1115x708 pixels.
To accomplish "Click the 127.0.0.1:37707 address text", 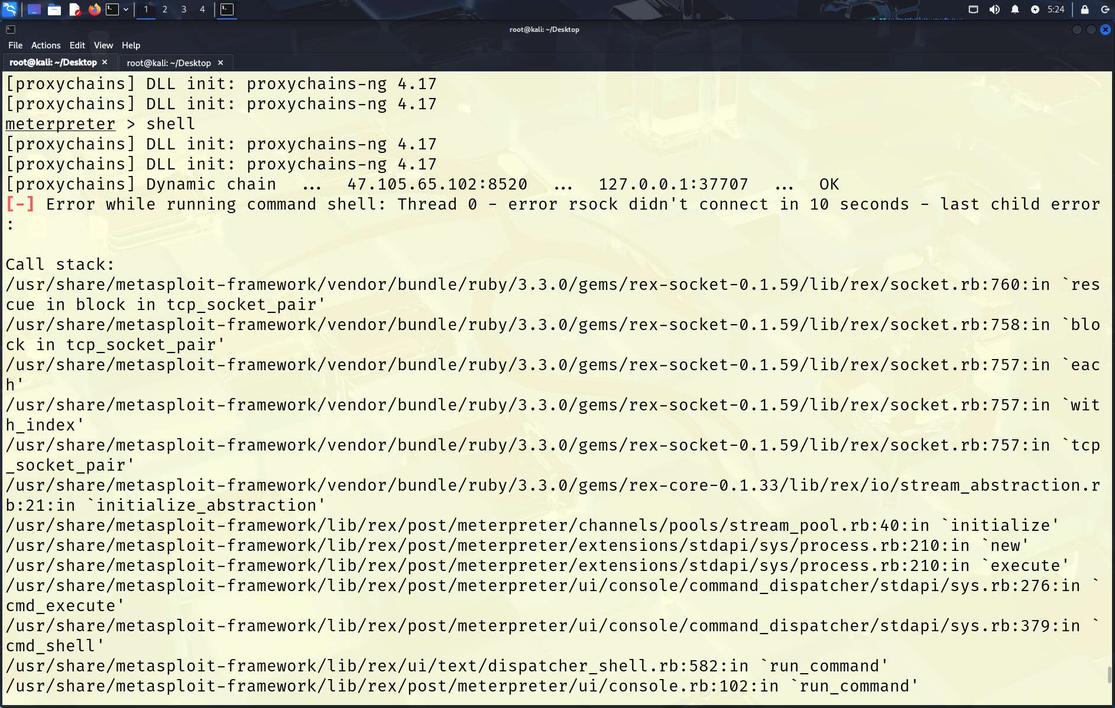I will (x=673, y=184).
